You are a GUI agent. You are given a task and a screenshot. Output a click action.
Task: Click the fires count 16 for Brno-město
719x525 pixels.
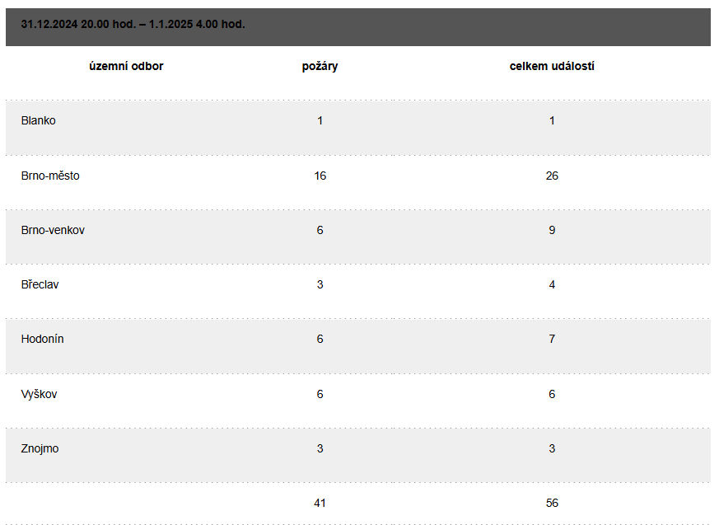pyautogui.click(x=320, y=176)
